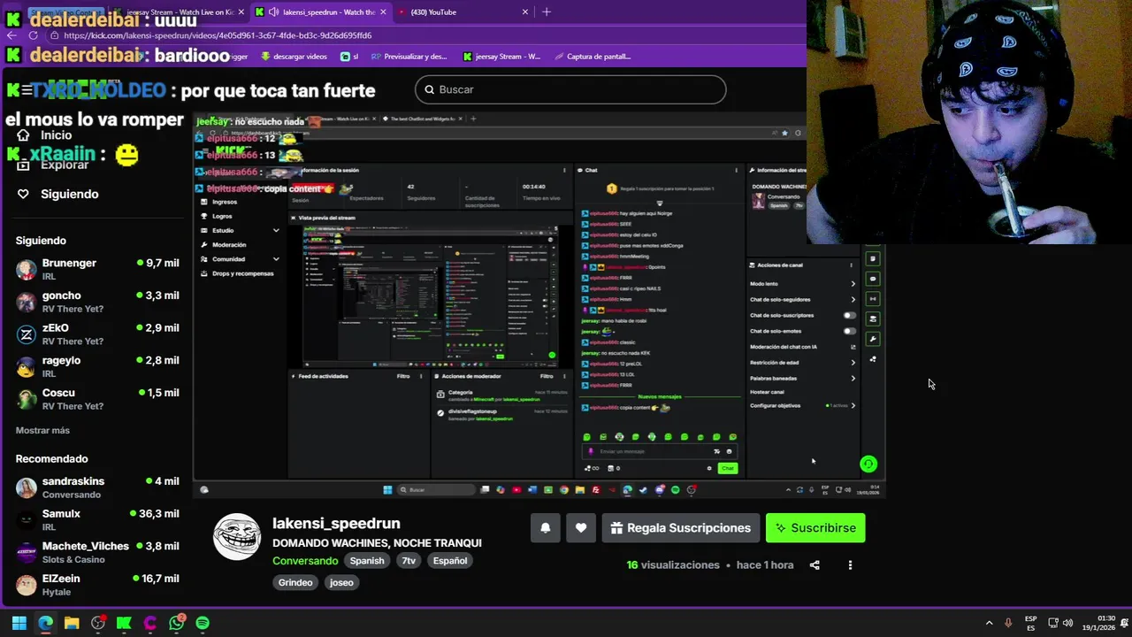Image resolution: width=1132 pixels, height=637 pixels.
Task: Show hidden tray icons chevron
Action: (x=989, y=623)
